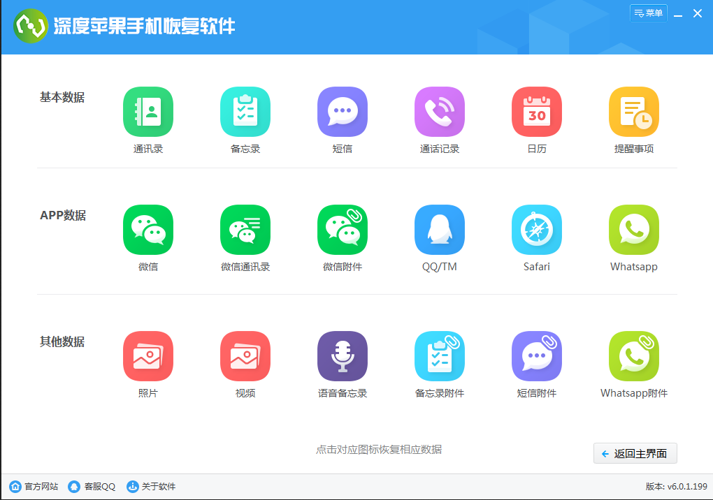This screenshot has width=713, height=500.
Task: Click the app logo in title bar
Action: click(x=31, y=26)
